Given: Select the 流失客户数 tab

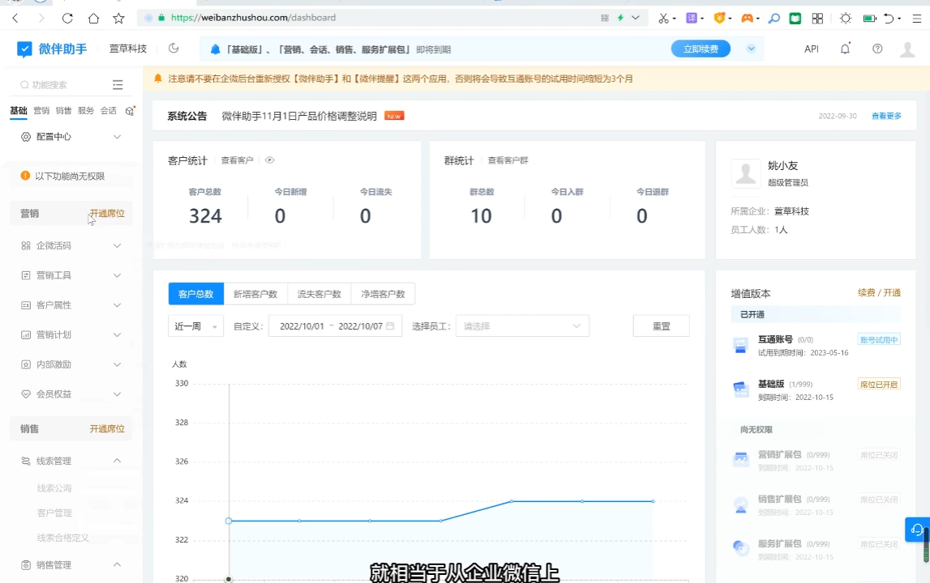Looking at the screenshot, I should tap(319, 294).
